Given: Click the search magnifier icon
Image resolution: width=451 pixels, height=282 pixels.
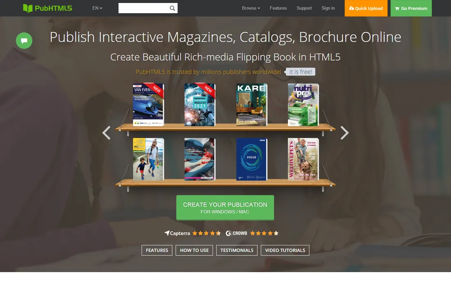Looking at the screenshot, I should pyautogui.click(x=172, y=8).
